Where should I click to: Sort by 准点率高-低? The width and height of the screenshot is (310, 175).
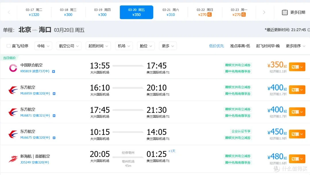click(x=240, y=46)
